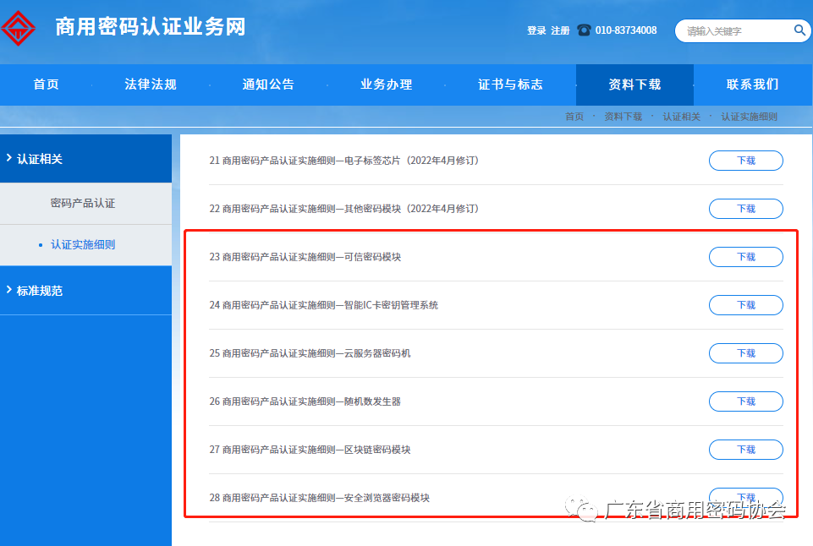This screenshot has width=813, height=546.
Task: Go to 首页 in the main navigation
Action: point(47,85)
